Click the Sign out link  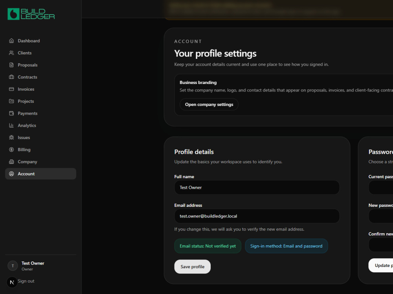(x=26, y=281)
